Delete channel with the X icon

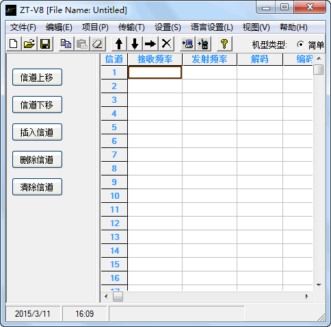(x=166, y=44)
